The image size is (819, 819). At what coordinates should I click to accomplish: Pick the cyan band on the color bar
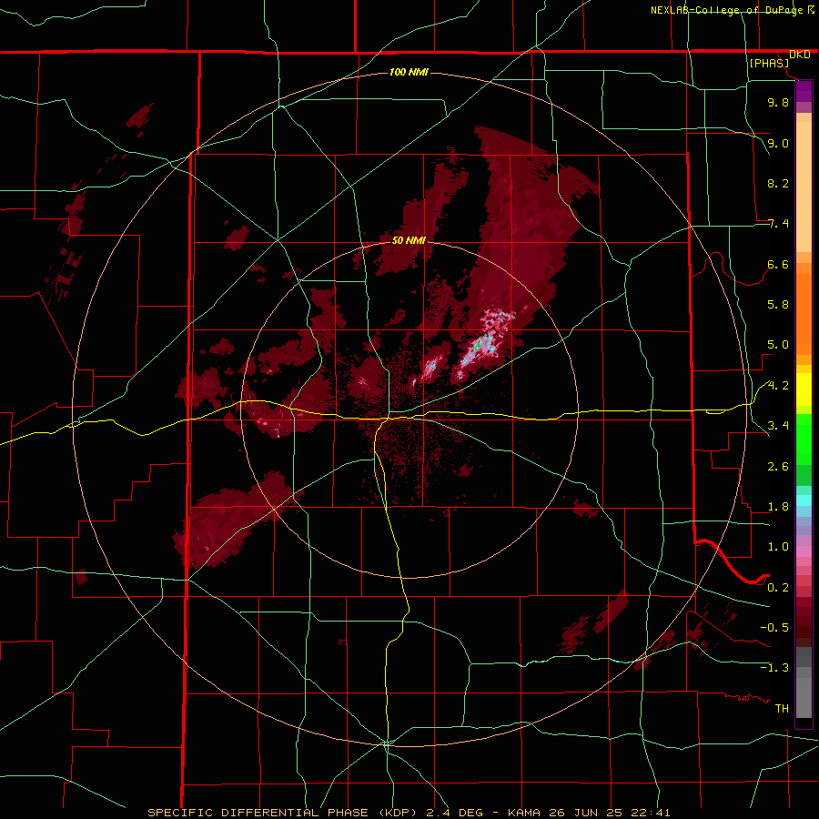coord(804,500)
